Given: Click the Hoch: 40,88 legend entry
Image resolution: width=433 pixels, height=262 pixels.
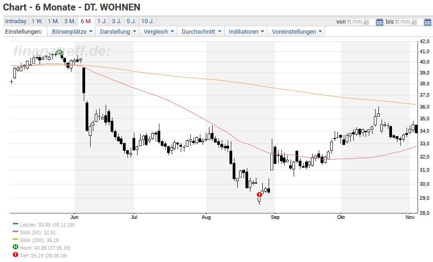Looking at the screenshot, I should coord(45,248).
